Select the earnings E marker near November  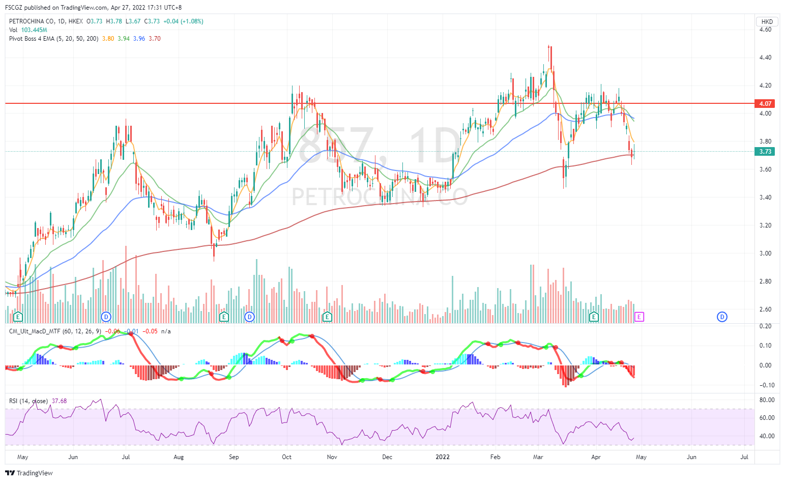(328, 317)
